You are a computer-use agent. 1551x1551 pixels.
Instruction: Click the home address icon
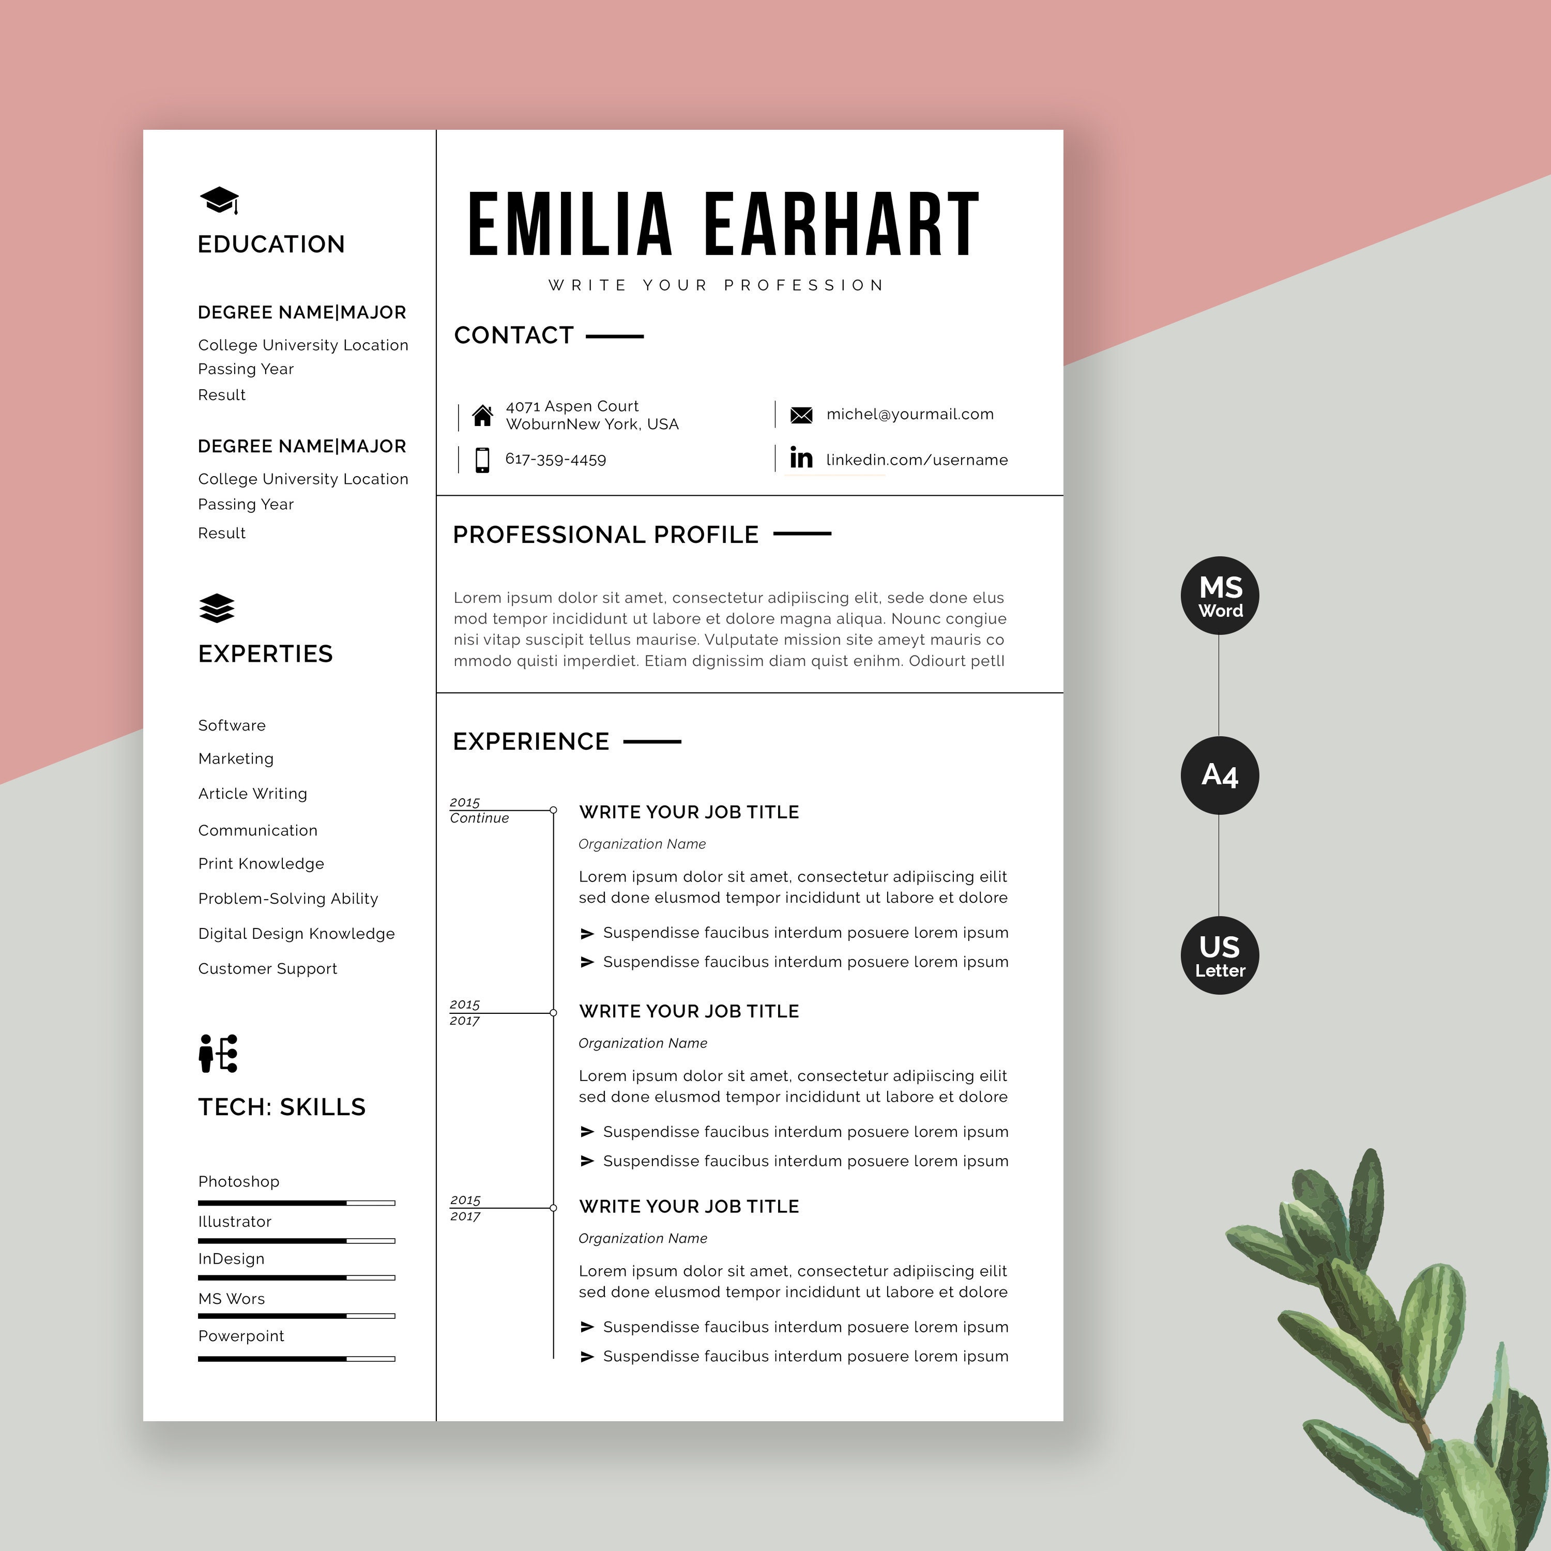coord(483,413)
